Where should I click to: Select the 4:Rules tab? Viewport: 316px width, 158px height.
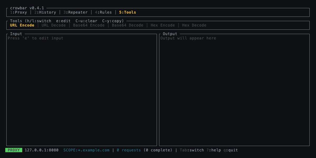point(103,12)
